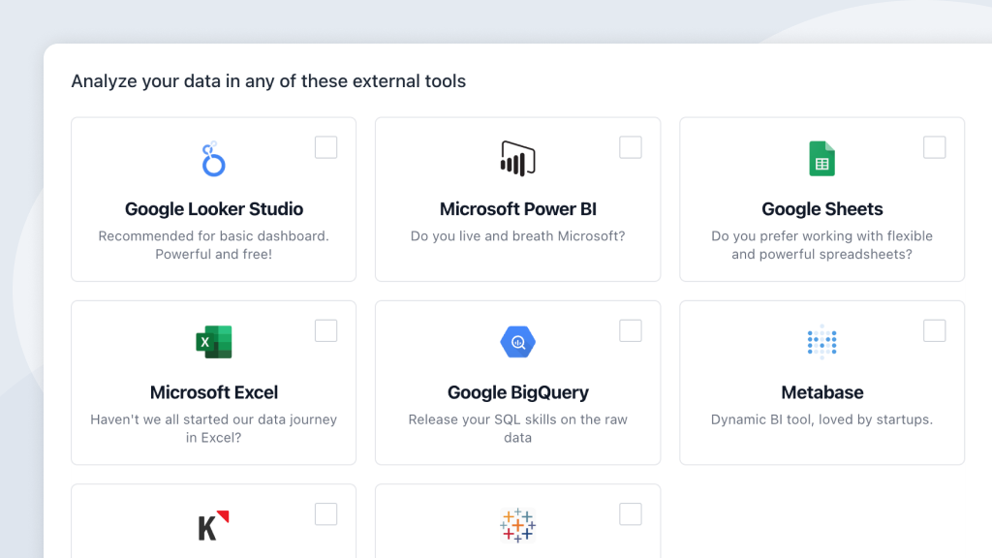Check the Microsoft Excel checkbox
The width and height of the screenshot is (992, 558).
point(325,330)
